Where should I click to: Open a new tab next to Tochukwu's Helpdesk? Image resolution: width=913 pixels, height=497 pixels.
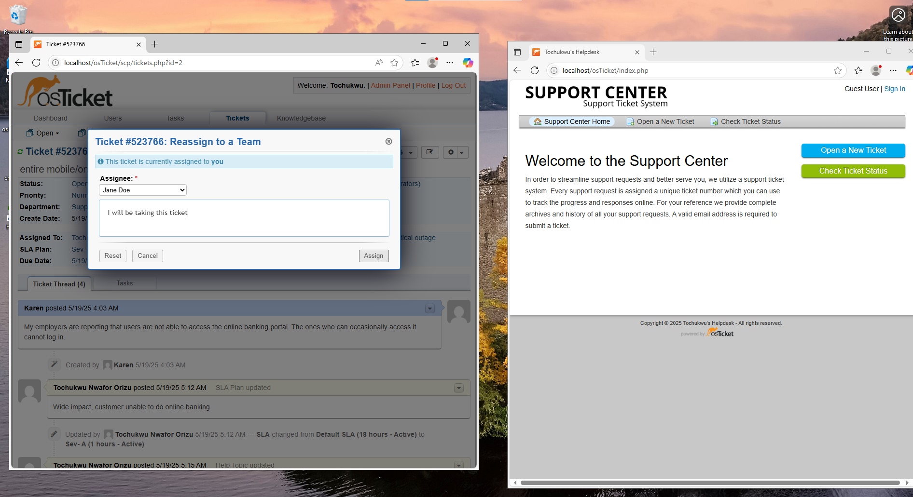coord(653,52)
